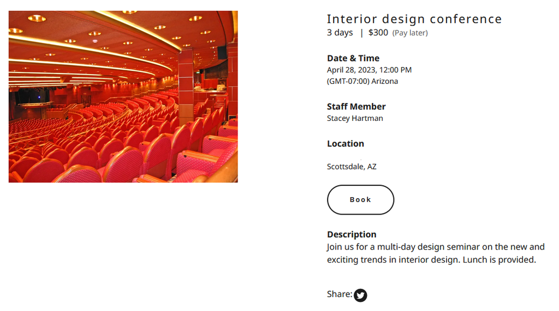Viewport: 559px width, 311px height.
Task: Click the description line starting with Join us
Action: point(436,247)
